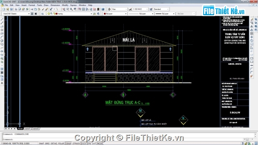Select the Line draw tool
This screenshot has height=145, width=258.
click(2, 19)
